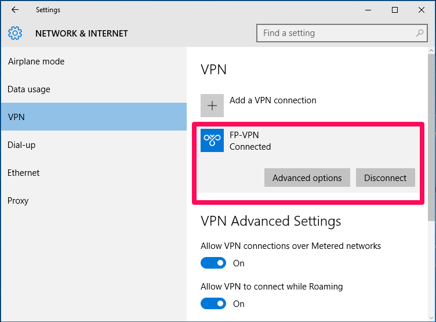This screenshot has width=436, height=322.
Task: Click the Find a setting field
Action: [341, 33]
